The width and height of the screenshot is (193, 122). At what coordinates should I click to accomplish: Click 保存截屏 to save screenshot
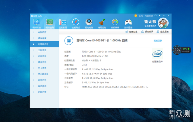(147, 32)
